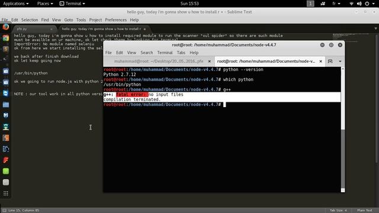The image size is (379, 213).
Task: Open the second camera dock icon
Action: point(6,82)
